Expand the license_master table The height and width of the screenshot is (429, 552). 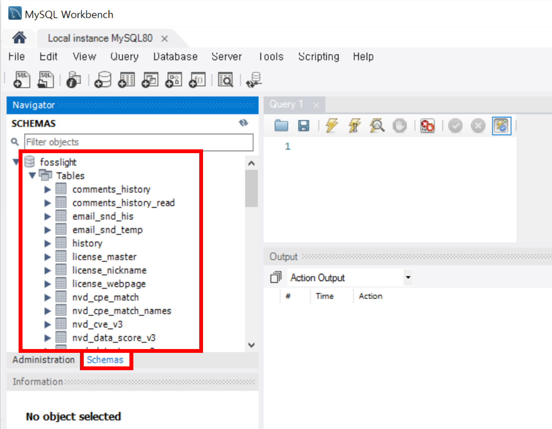point(47,257)
